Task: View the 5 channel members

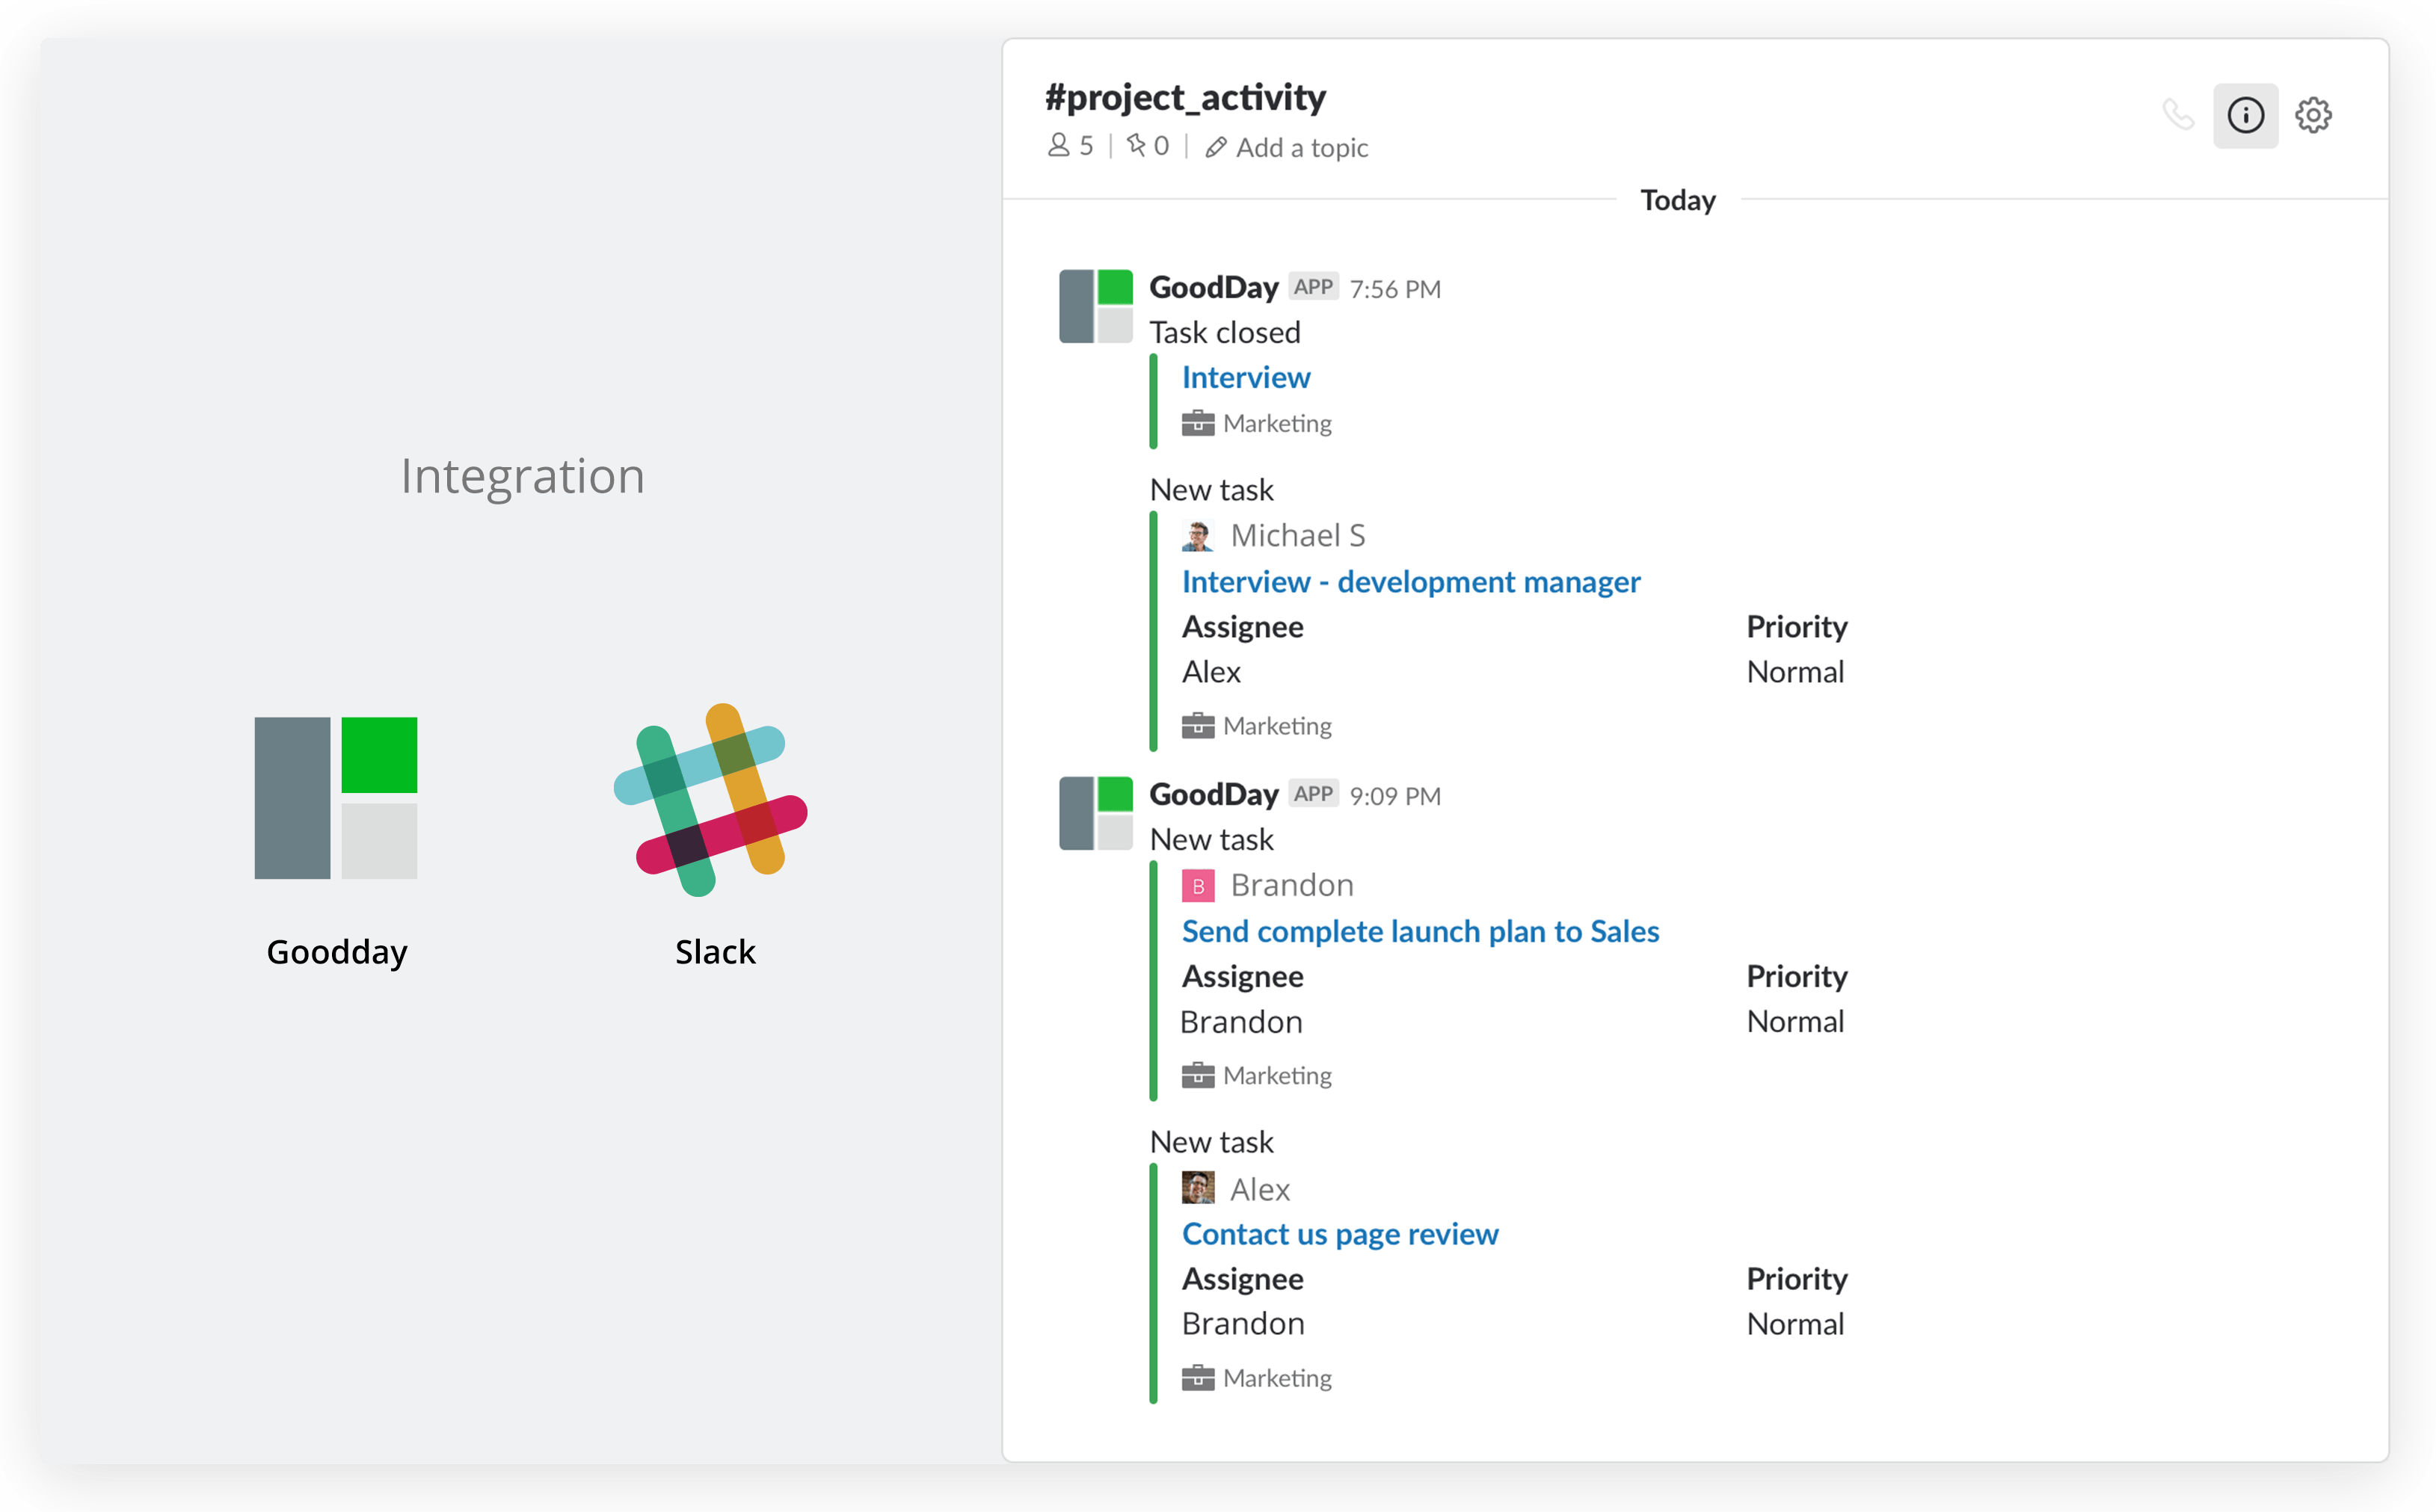Action: click(x=1069, y=146)
